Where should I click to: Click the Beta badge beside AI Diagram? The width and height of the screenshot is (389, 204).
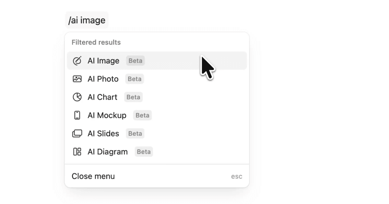[144, 152]
